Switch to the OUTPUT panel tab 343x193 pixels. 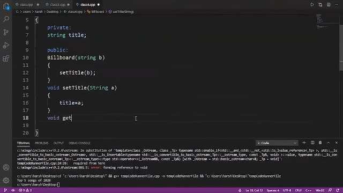[58, 143]
